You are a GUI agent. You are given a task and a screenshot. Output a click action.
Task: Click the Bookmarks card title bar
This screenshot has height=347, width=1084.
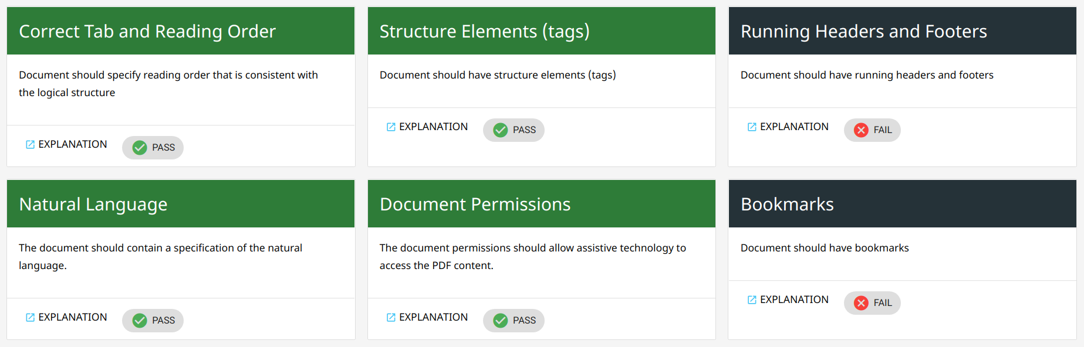pyautogui.click(x=788, y=203)
